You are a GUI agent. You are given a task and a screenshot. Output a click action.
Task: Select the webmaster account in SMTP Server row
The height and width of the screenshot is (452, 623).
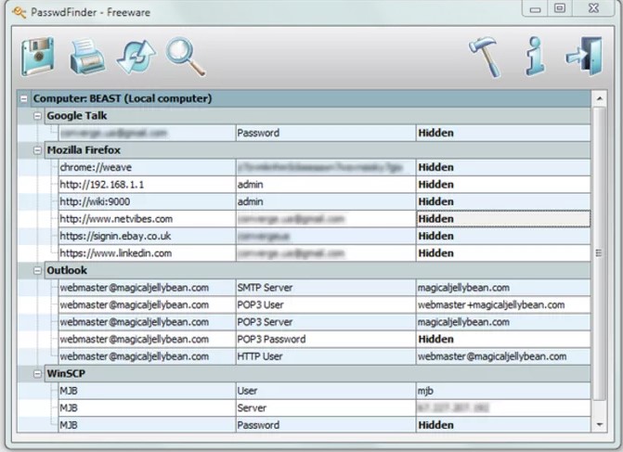[x=147, y=288]
